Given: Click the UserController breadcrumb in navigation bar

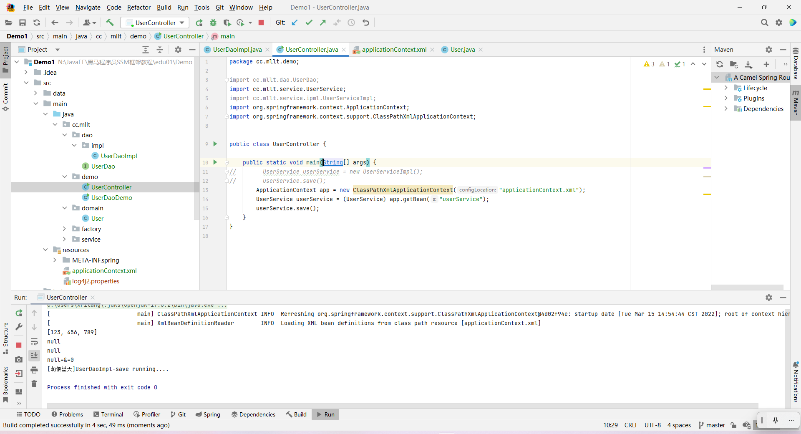Looking at the screenshot, I should [179, 36].
